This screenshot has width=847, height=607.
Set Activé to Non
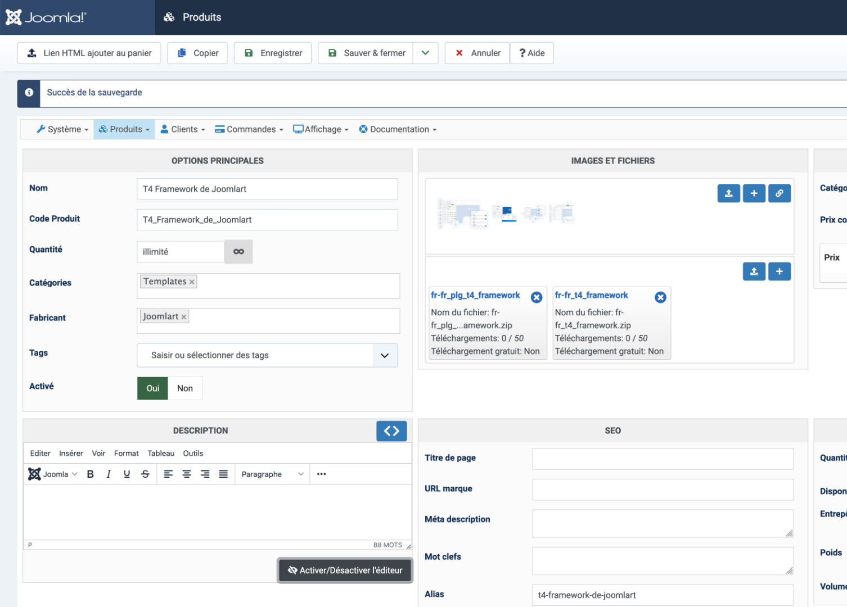coord(185,388)
